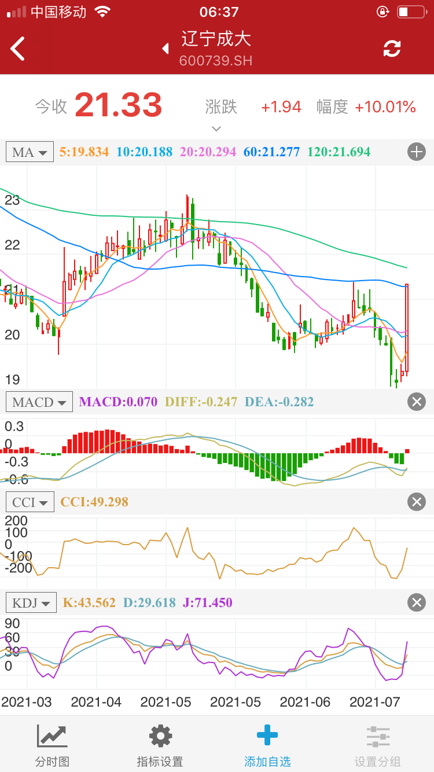The height and width of the screenshot is (772, 434).
Task: Switch to previous stock using left triangle
Action: click(x=165, y=49)
